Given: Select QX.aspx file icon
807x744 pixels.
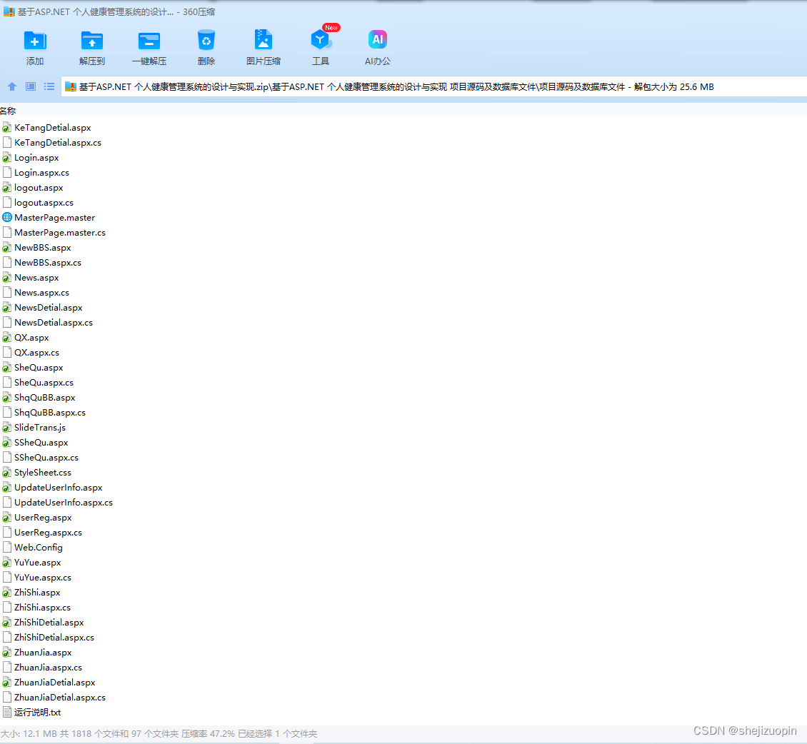Looking at the screenshot, I should click(6, 338).
